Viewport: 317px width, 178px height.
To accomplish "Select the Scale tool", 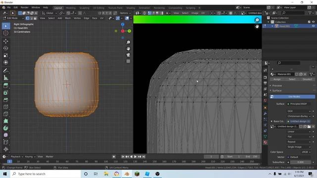I will pos(5,55).
